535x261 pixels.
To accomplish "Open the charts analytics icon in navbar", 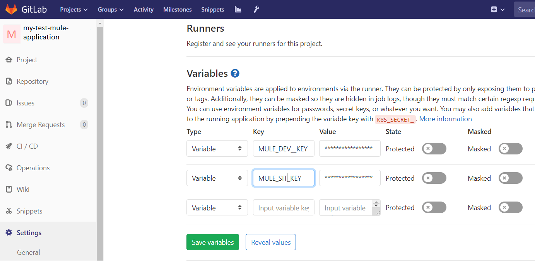I will click(x=238, y=9).
